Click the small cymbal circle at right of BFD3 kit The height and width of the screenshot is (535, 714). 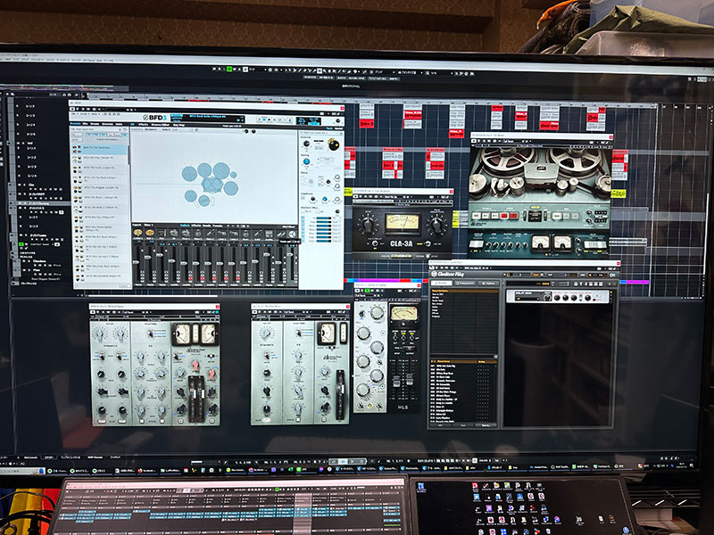point(234,175)
